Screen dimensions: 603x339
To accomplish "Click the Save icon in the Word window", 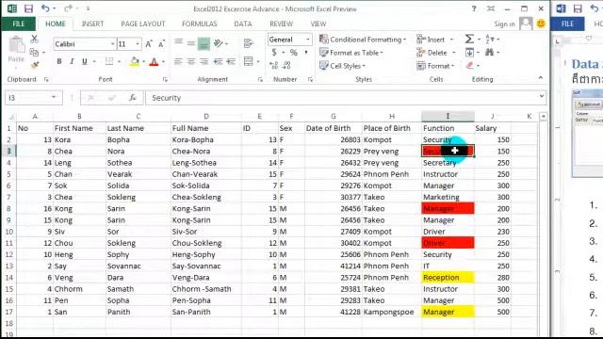I will 578,8.
